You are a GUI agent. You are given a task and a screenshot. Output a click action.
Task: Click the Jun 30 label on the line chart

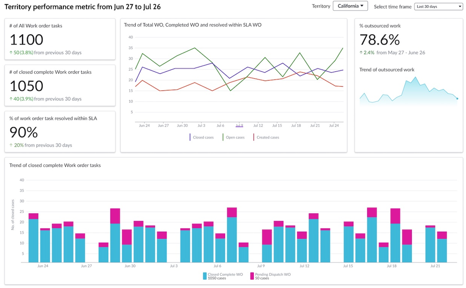(x=182, y=125)
